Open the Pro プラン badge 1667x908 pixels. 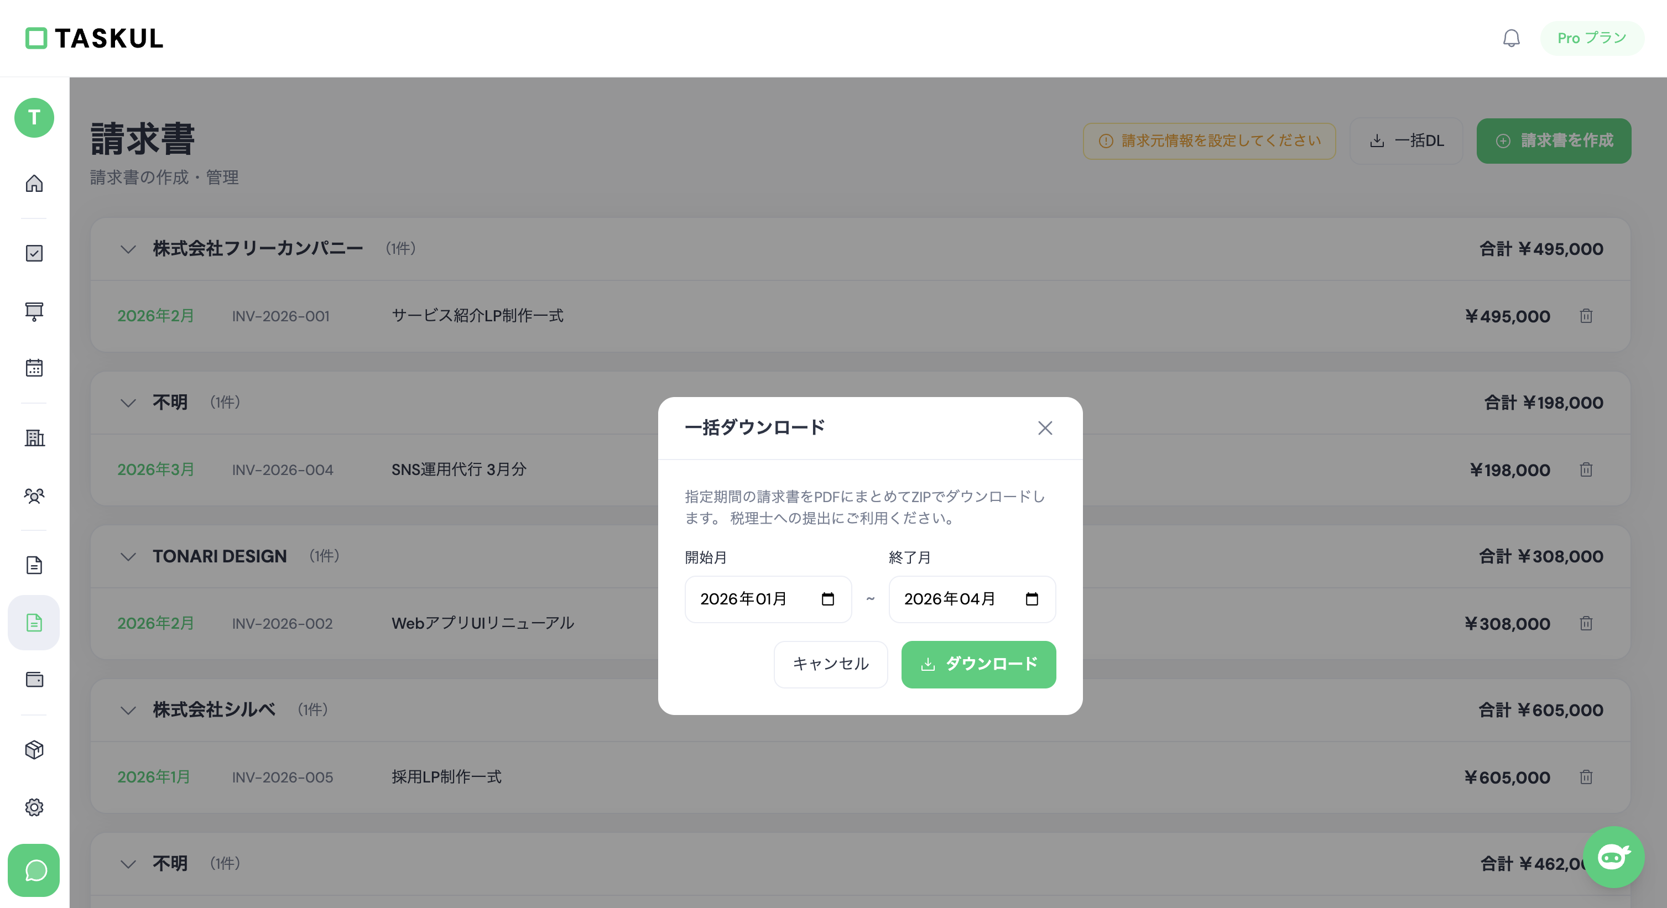click(1592, 38)
